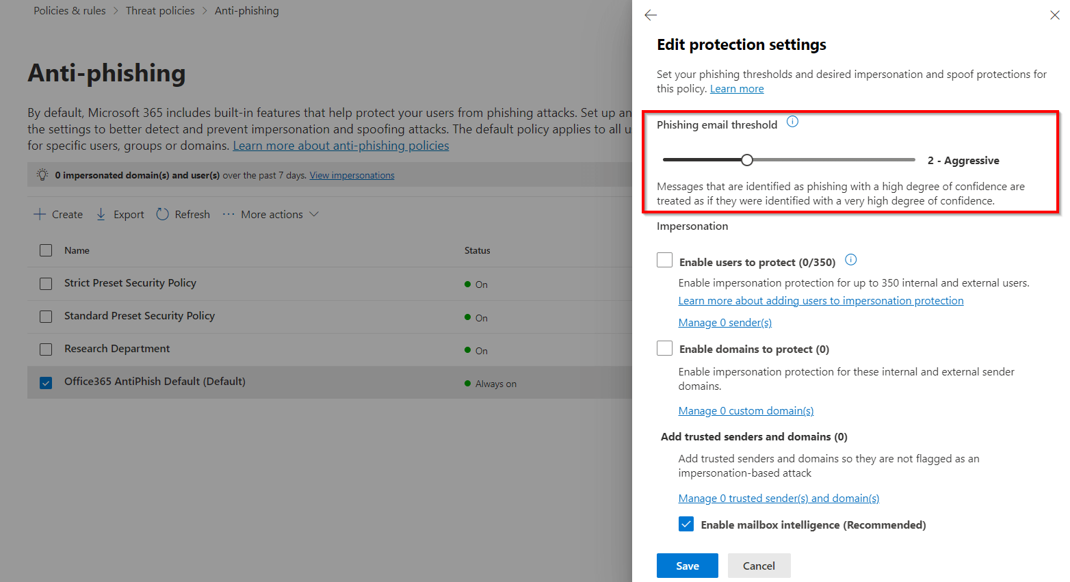This screenshot has height=582, width=1070.
Task: Open the More actions menu
Action: pyautogui.click(x=271, y=214)
